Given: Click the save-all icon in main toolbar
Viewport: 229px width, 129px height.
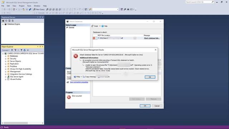Looking at the screenshot, I should tap(30, 9).
